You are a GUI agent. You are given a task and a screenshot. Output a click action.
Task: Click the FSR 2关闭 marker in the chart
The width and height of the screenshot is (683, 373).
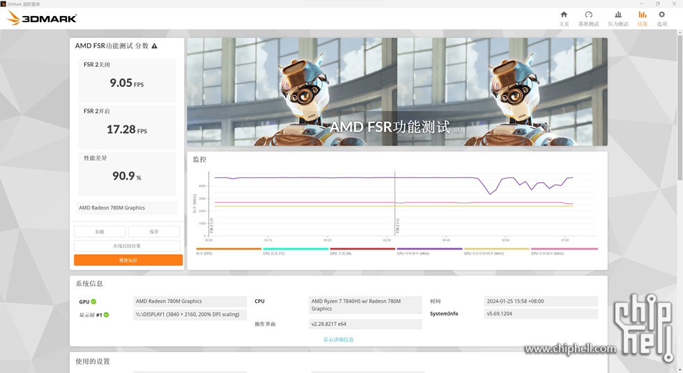tap(212, 225)
